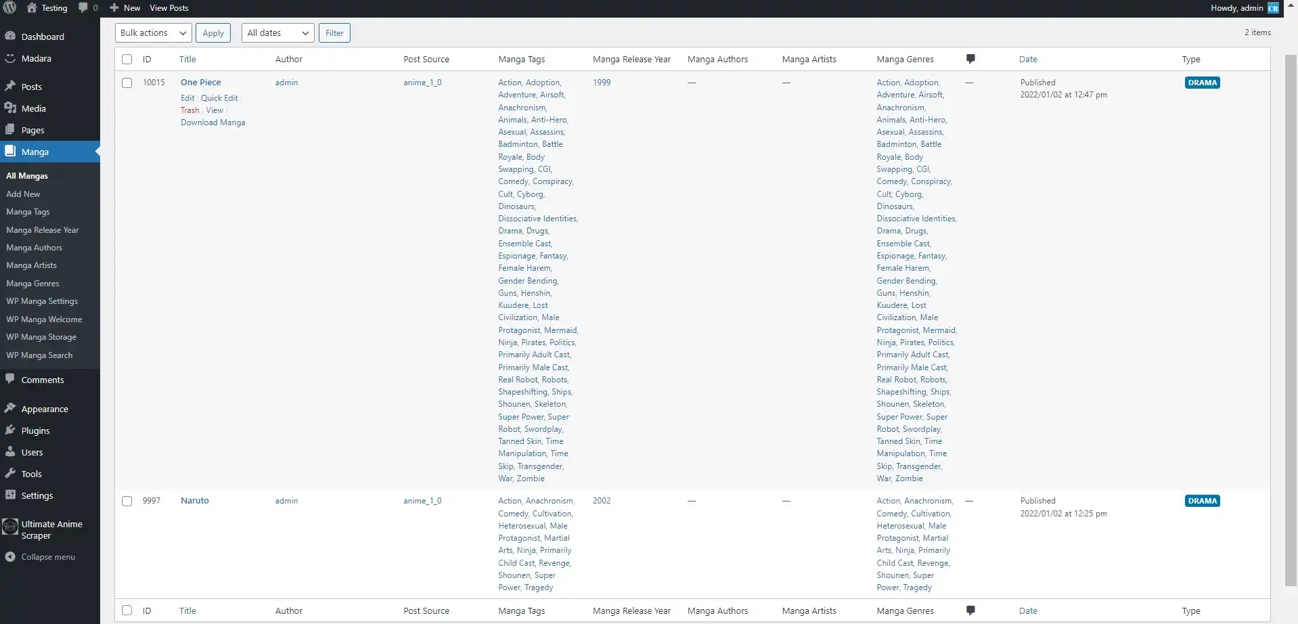Select the Media library sidebar icon
The width and height of the screenshot is (1298, 624).
pyautogui.click(x=10, y=108)
